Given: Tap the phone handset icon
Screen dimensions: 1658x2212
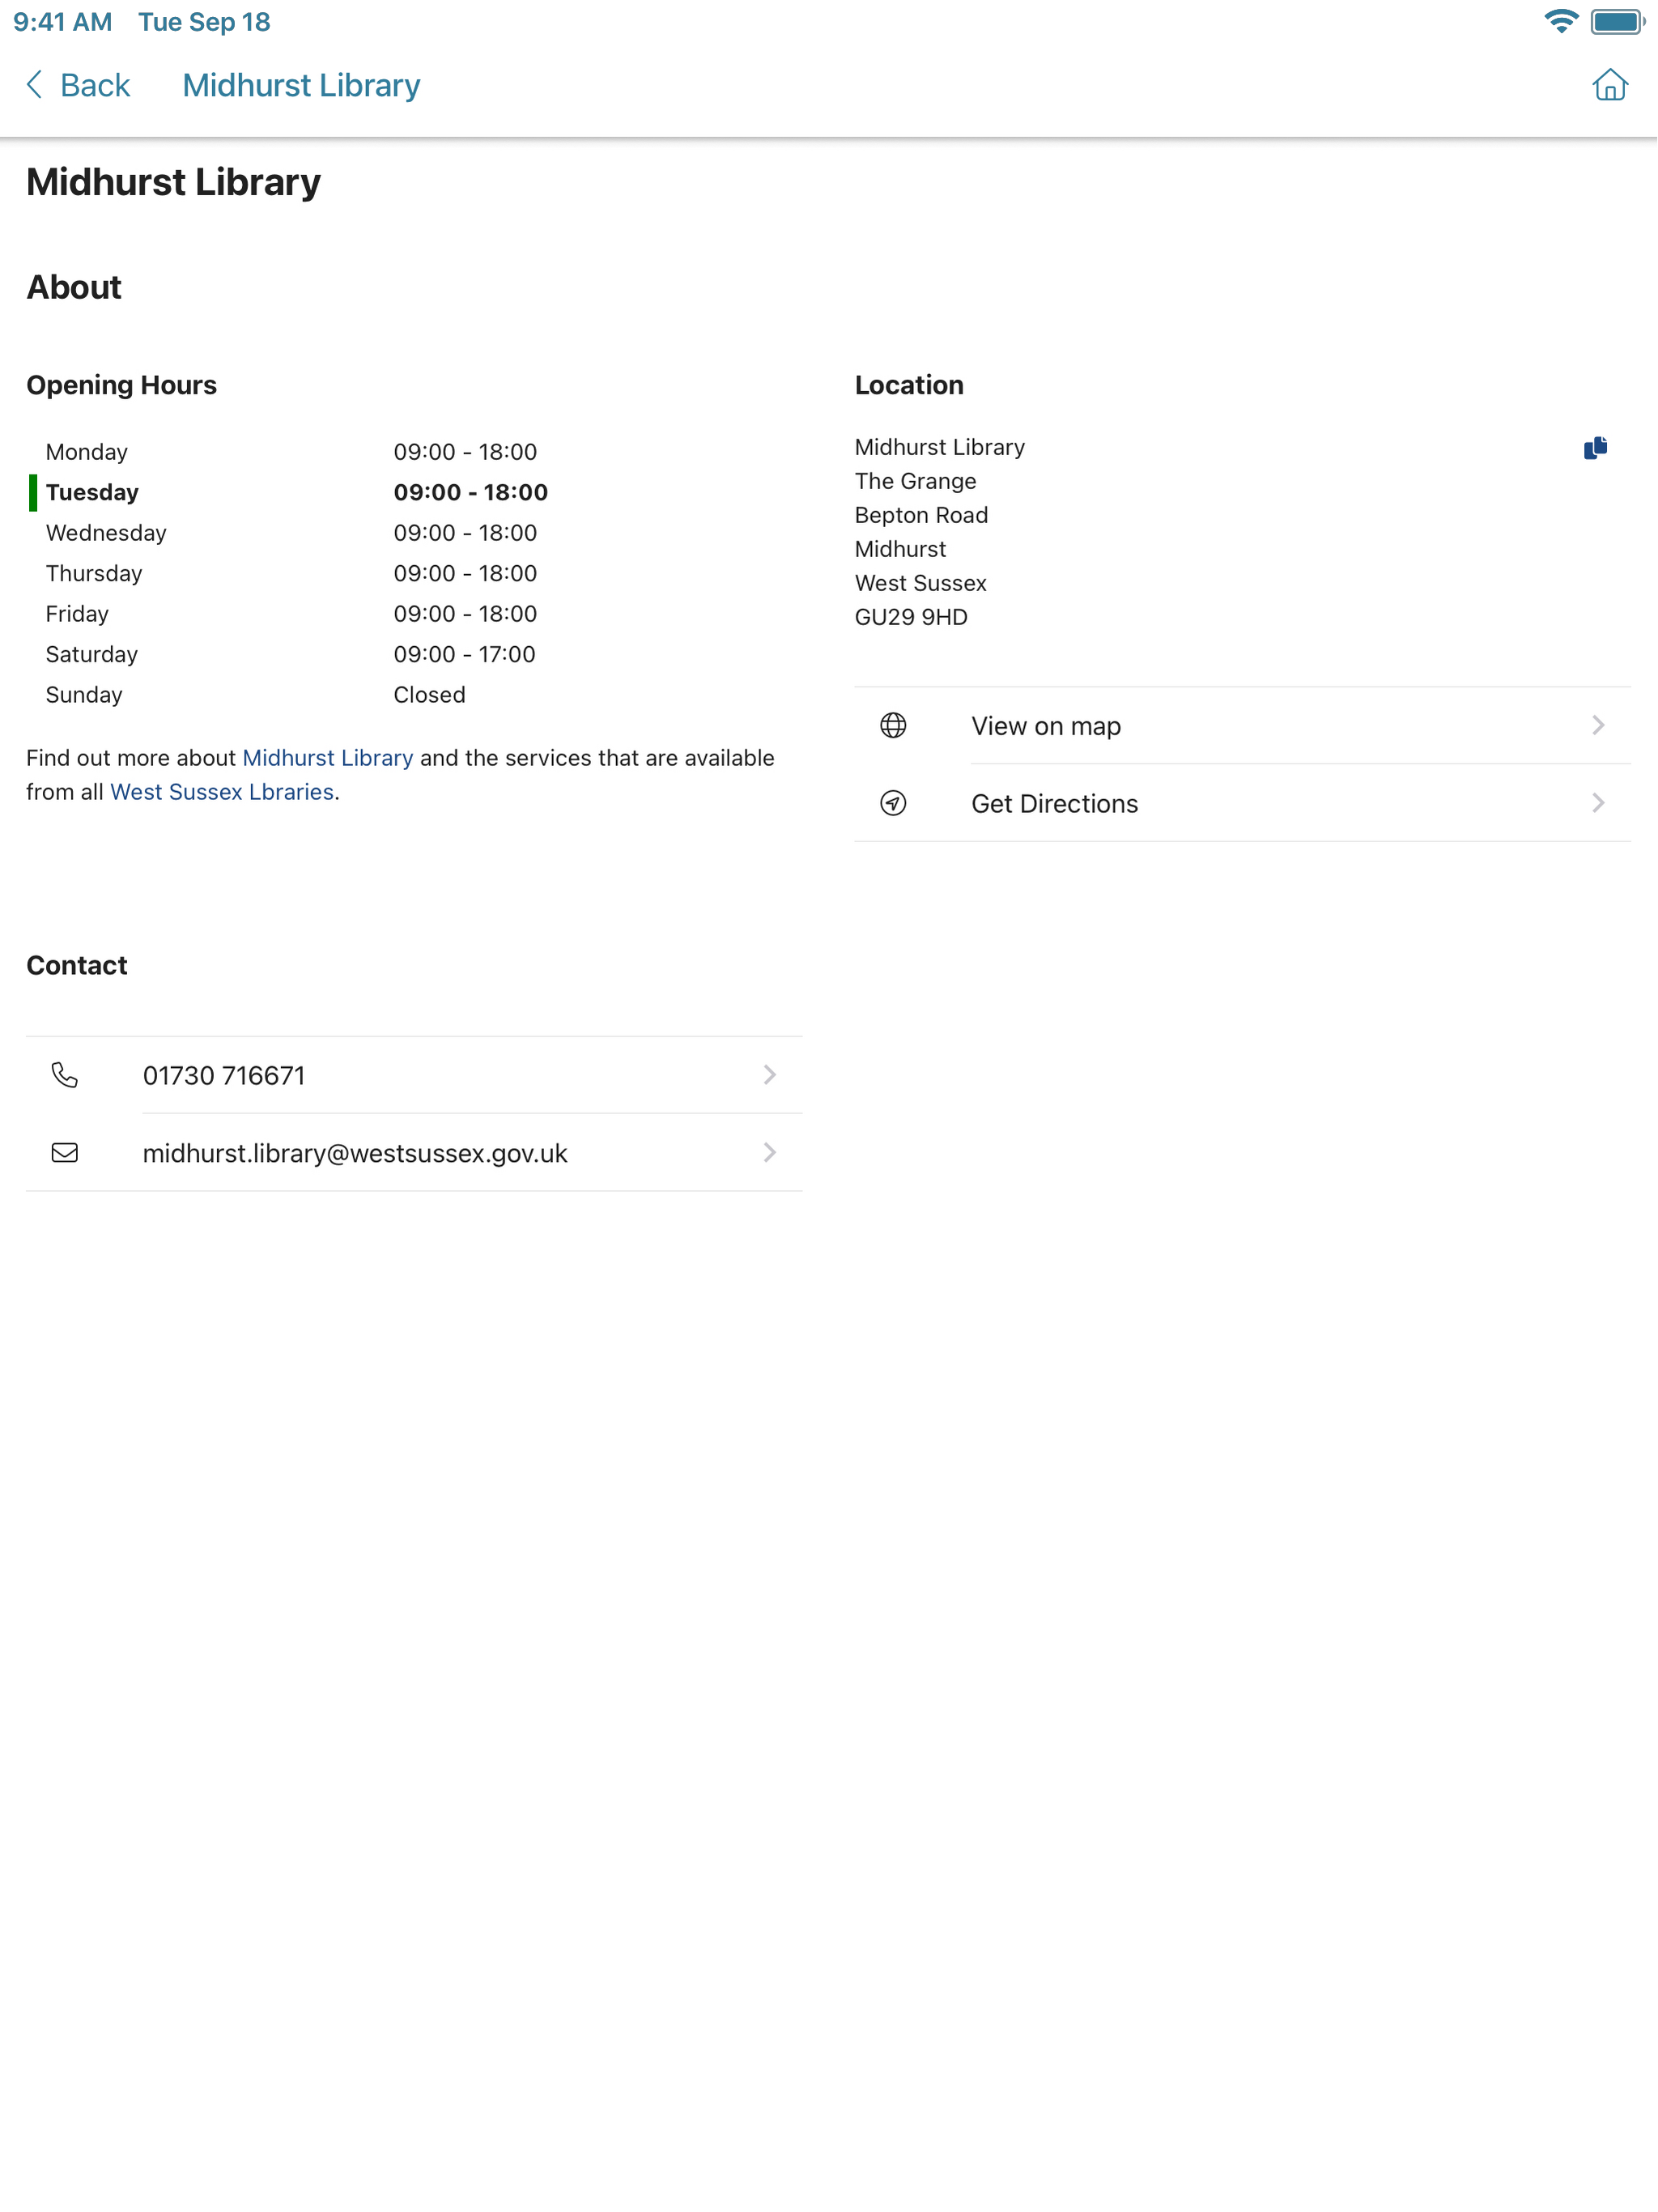Looking at the screenshot, I should click(65, 1075).
